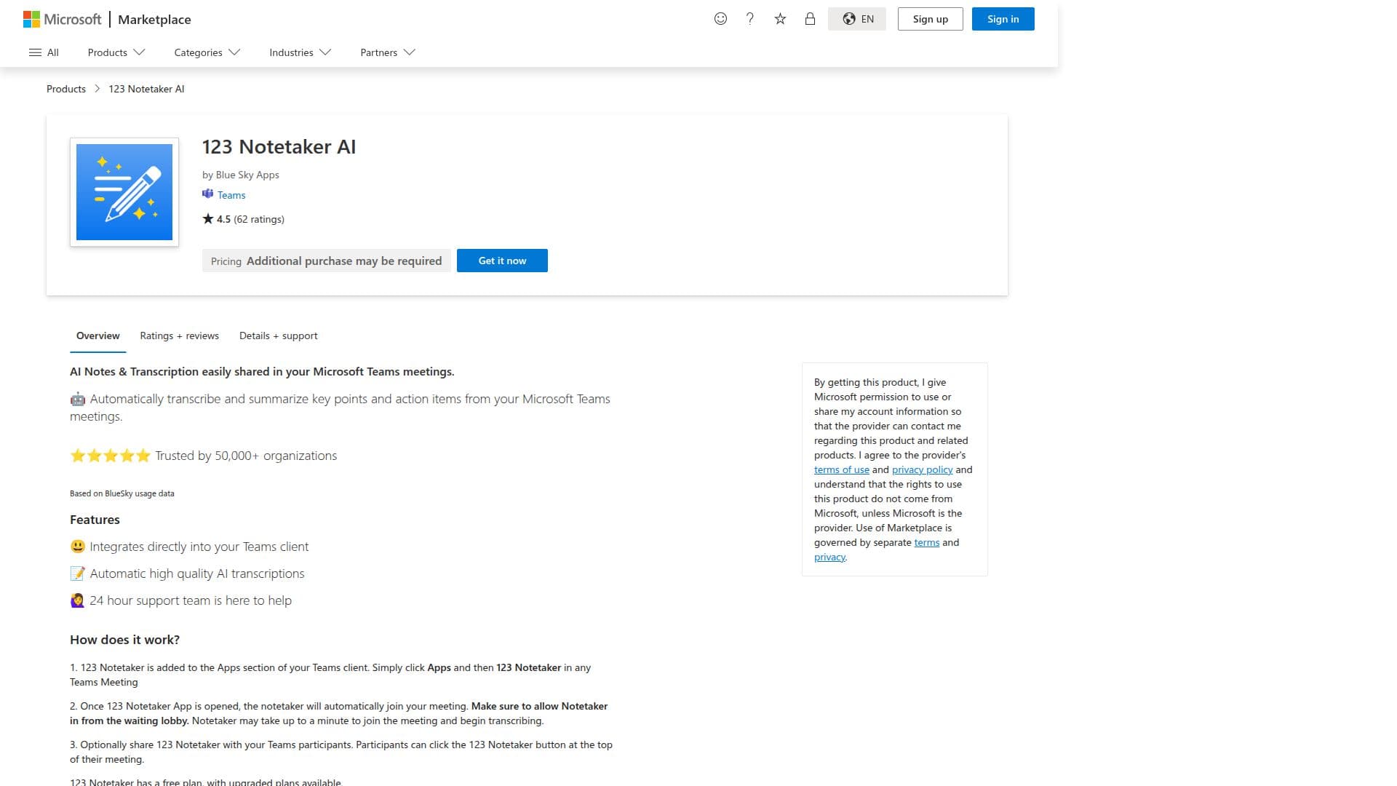Screen dimensions: 1397x786
Task: Select the Overview tab
Action: pyautogui.click(x=98, y=336)
